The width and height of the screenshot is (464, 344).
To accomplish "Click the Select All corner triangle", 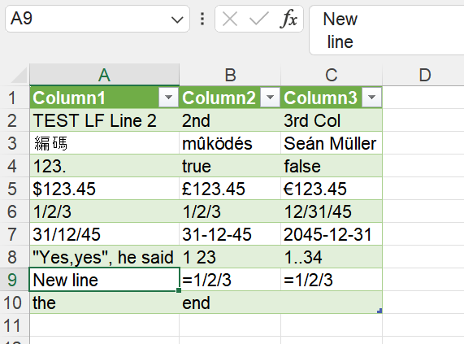I will (19, 75).
